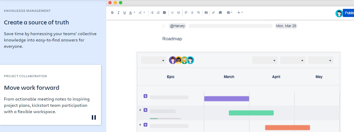Insert a bulleted list
Image resolution: width=354 pixels, height=132 pixels.
[152, 13]
